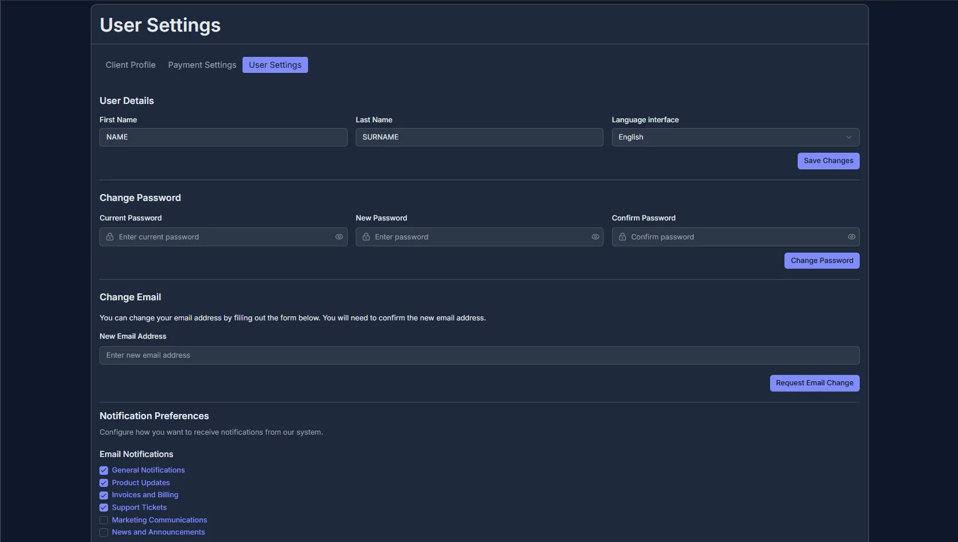Click lock icon in Current Password field
Image resolution: width=958 pixels, height=542 pixels.
tap(110, 237)
